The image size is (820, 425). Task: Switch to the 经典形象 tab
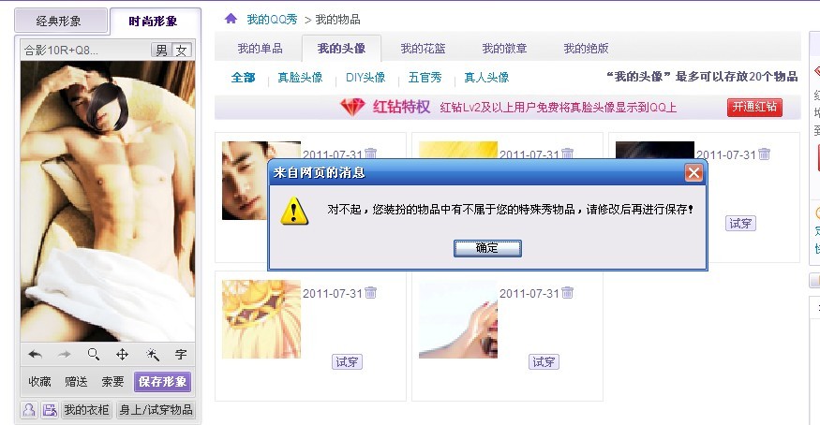coord(60,22)
